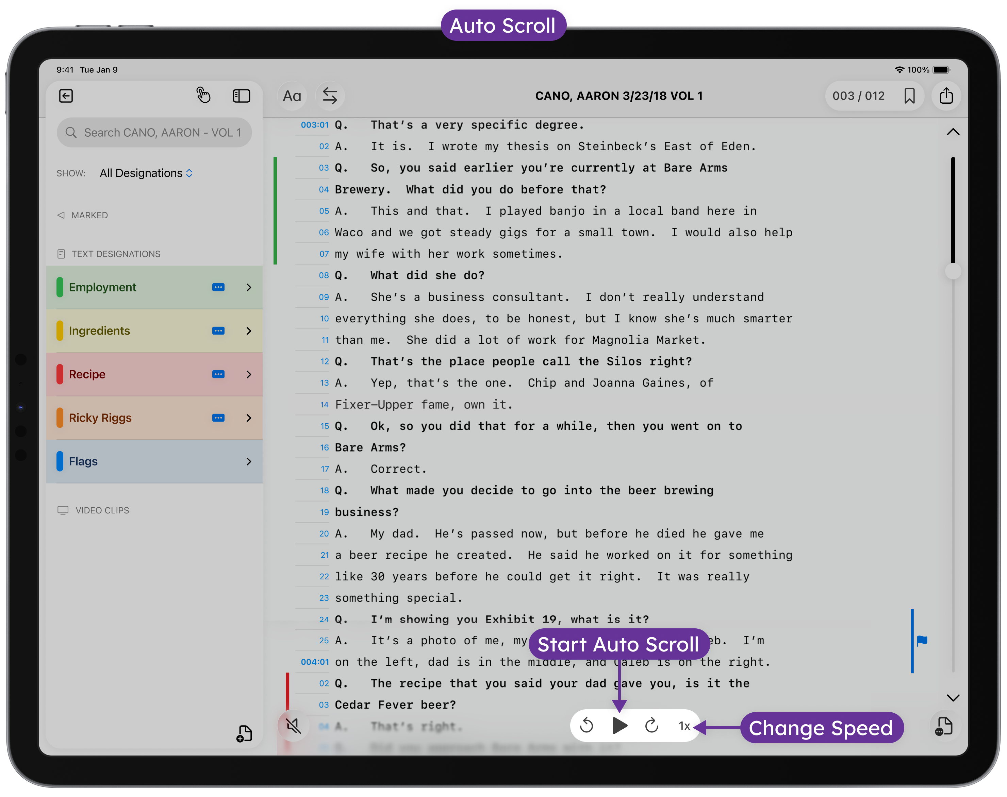Click the back exit icon in sidebar
Viewport: 1007px width, 797px height.
click(x=66, y=96)
